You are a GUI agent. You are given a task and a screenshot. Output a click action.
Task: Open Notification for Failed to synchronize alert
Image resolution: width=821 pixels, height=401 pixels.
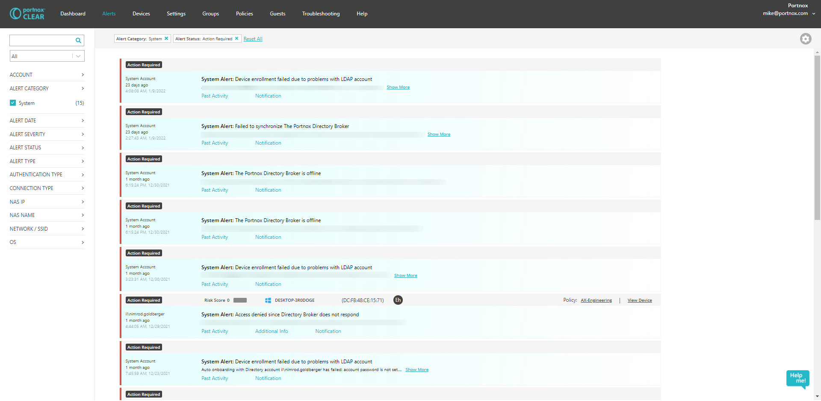tap(268, 143)
